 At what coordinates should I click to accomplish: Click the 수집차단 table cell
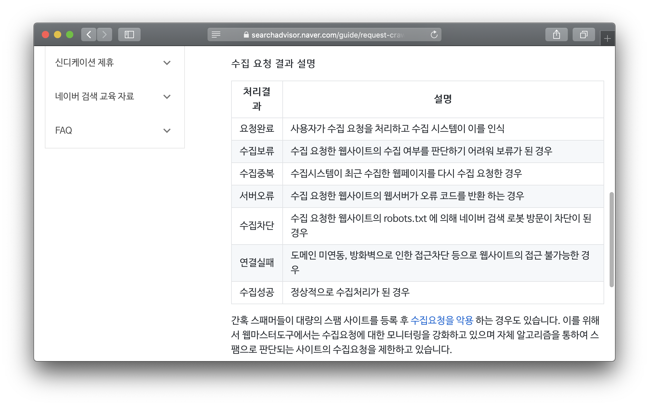click(x=257, y=226)
